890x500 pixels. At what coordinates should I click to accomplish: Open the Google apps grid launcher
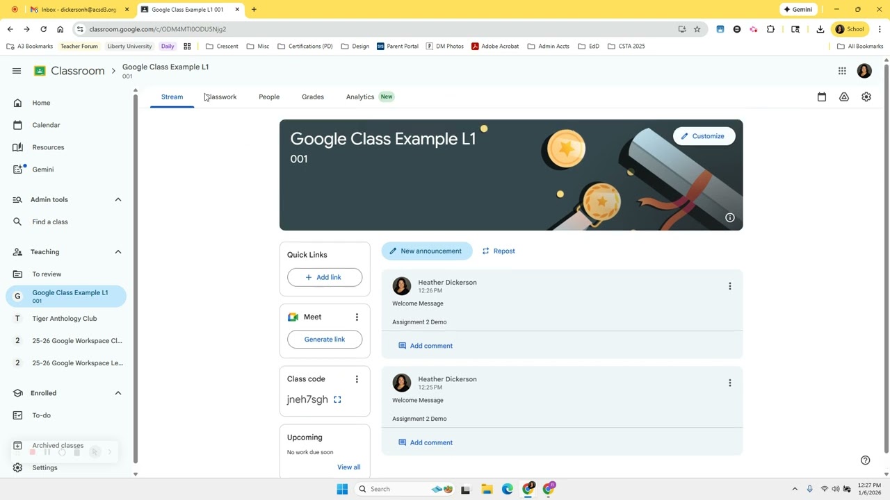842,71
